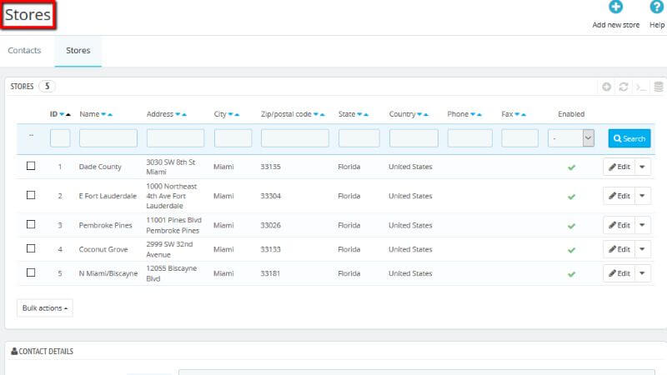
Task: Edit the E Fort Lauderdale store
Action: point(619,196)
